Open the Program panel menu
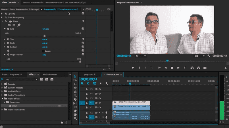Image resolution: width=229 pixels, height=128 pixels. point(141,3)
